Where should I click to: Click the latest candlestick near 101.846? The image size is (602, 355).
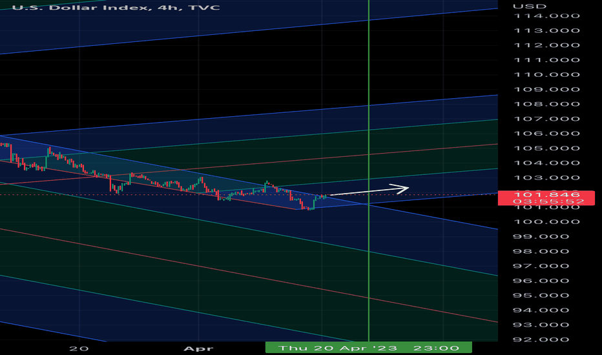coord(326,196)
